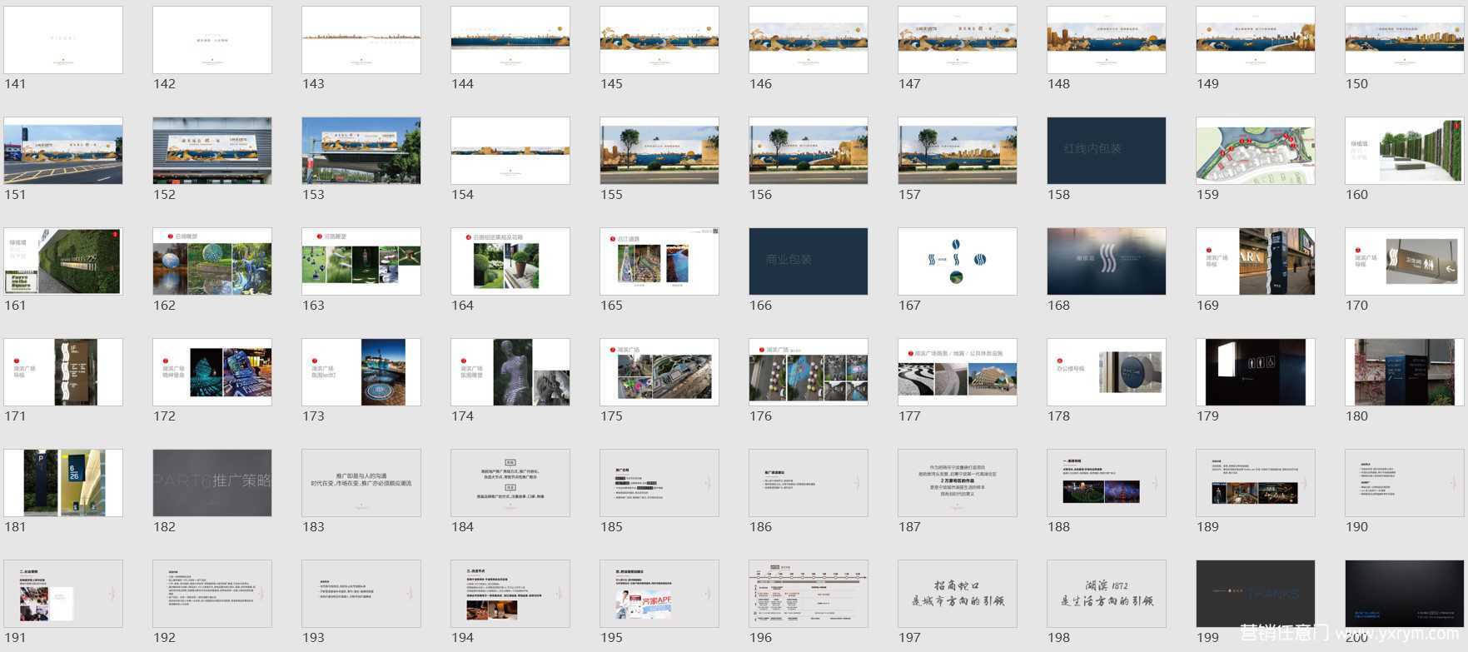Choose slide 167 with logo icons
This screenshot has height=652, width=1468.
click(957, 261)
